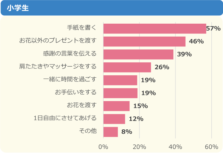This screenshot has height=153, width=223.
Task: Click the その他 category label
Action: (x=88, y=131)
